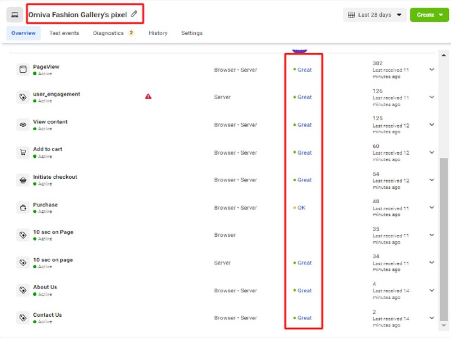Click the Initiate checkout basket icon
Screen dimensions: 451x338
[23, 180]
